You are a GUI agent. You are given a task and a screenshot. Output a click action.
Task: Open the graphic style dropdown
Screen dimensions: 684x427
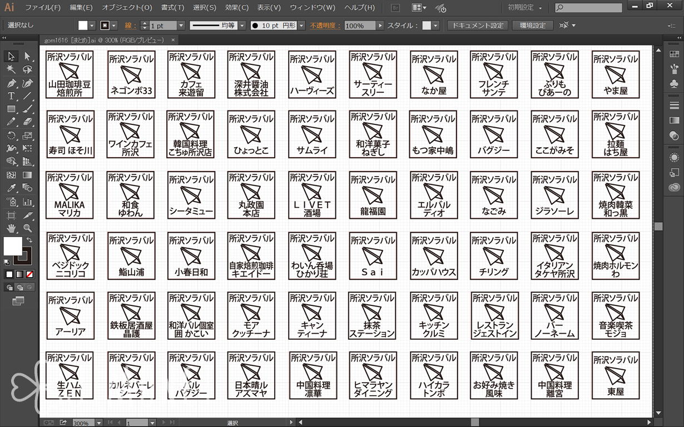coord(435,26)
